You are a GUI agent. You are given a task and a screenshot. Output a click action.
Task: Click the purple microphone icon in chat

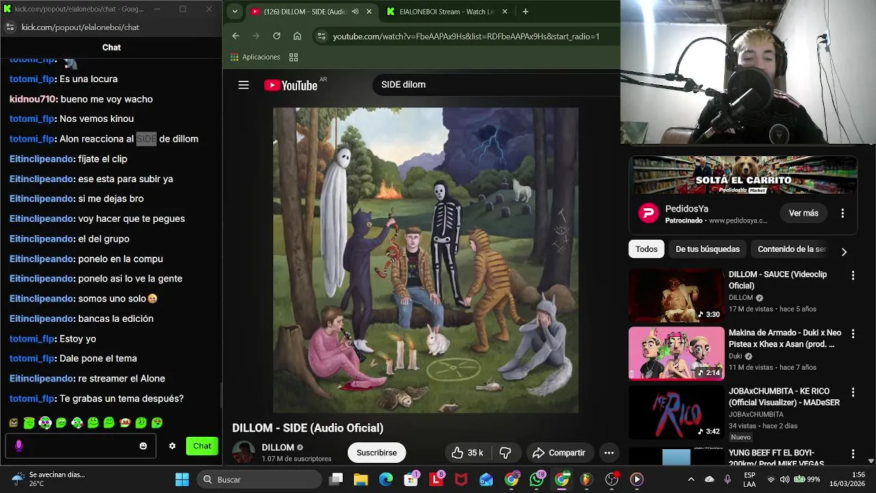tap(18, 446)
